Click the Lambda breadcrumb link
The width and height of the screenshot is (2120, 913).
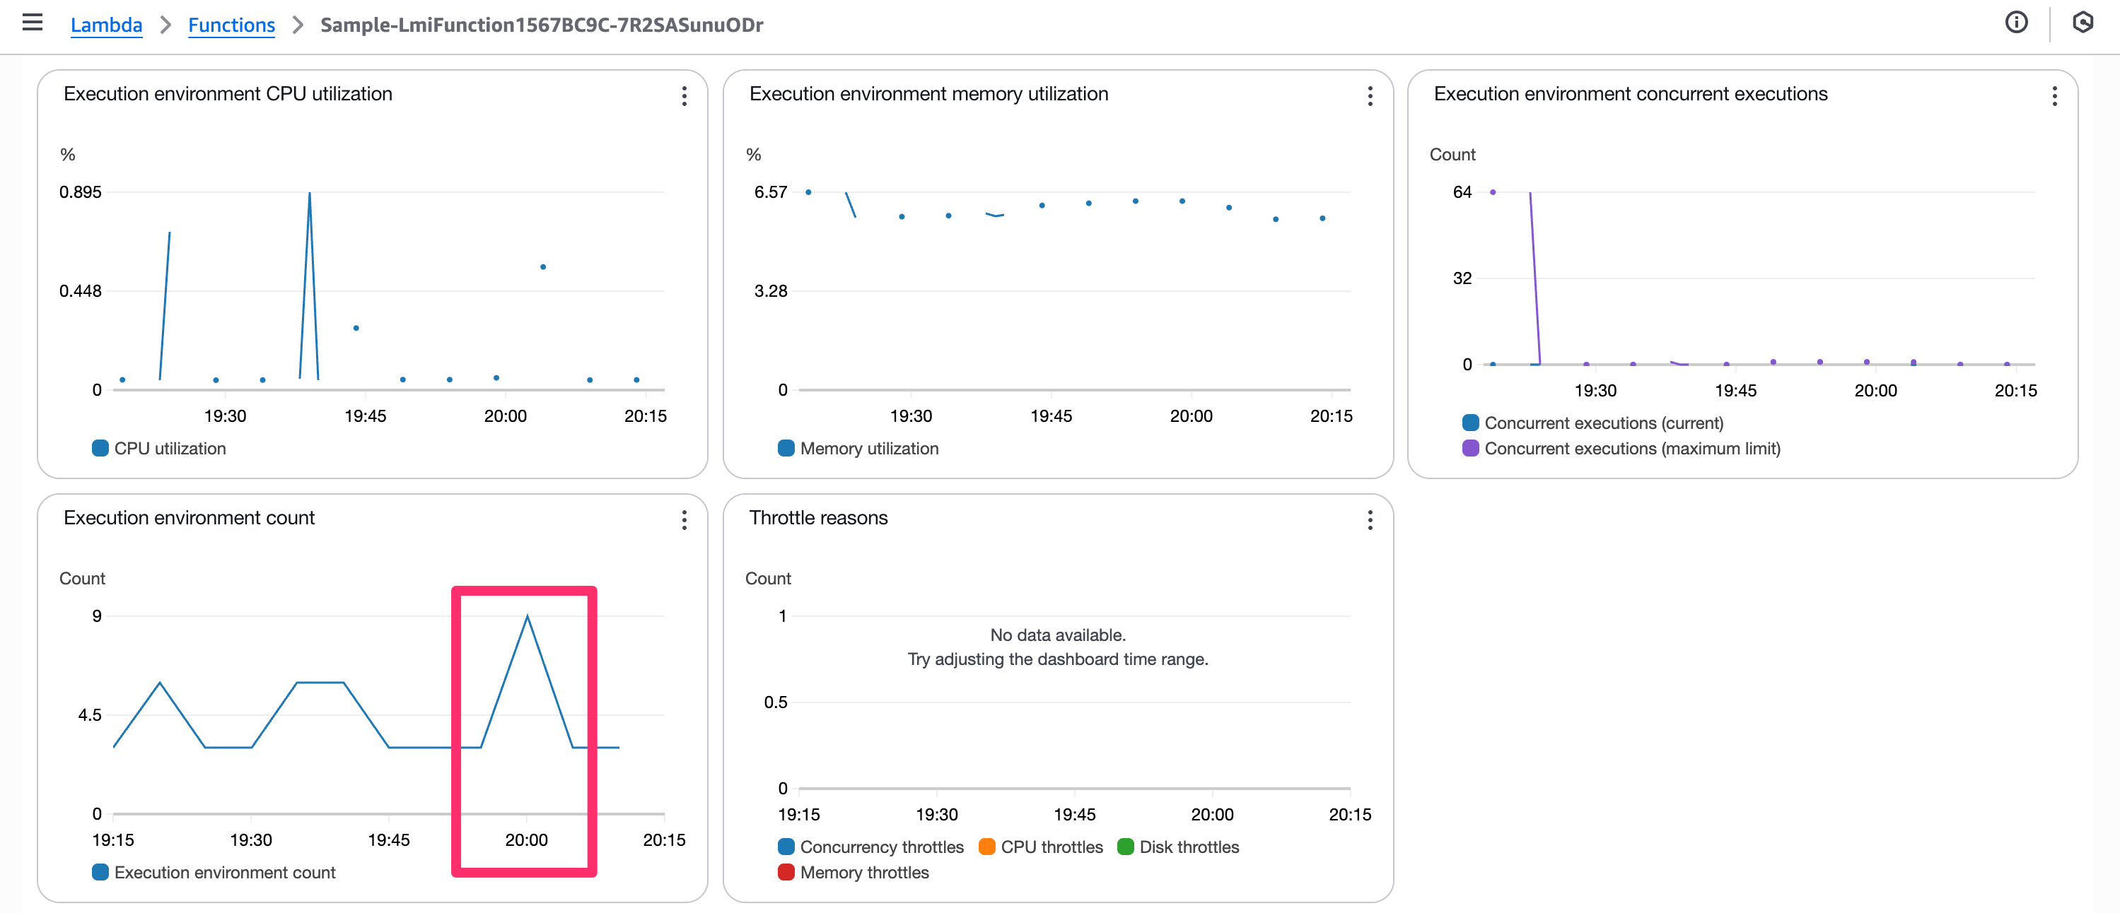point(106,25)
